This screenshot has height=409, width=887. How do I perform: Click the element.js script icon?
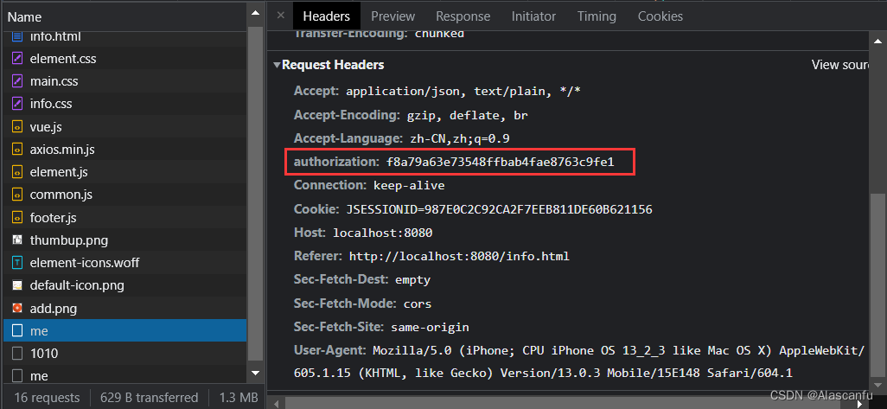pos(17,172)
